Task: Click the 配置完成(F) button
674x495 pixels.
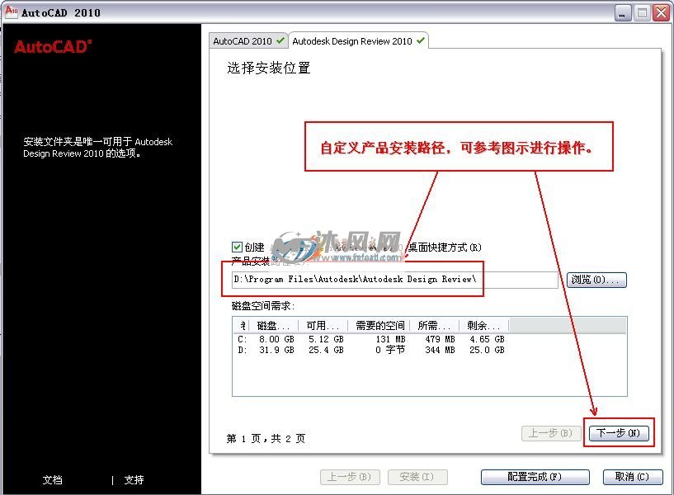Action: pyautogui.click(x=535, y=477)
